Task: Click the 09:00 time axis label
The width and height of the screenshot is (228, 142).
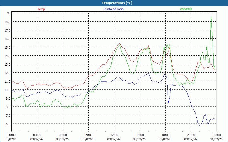Action: [88, 135]
